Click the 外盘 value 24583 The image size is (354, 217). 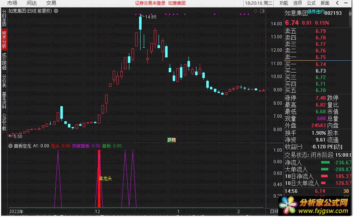(x=319, y=125)
